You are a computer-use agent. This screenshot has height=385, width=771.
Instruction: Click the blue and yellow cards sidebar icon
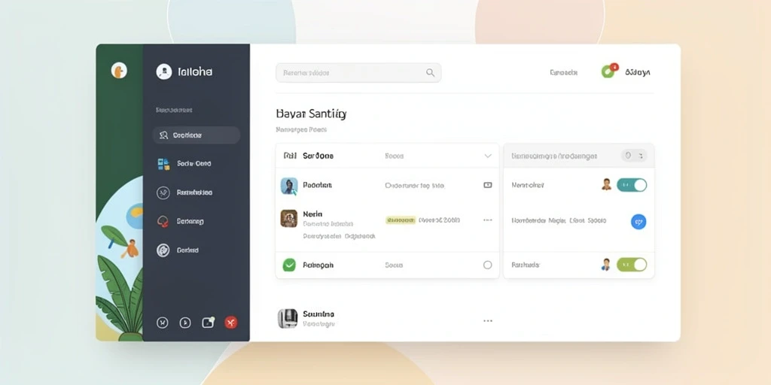pyautogui.click(x=163, y=164)
